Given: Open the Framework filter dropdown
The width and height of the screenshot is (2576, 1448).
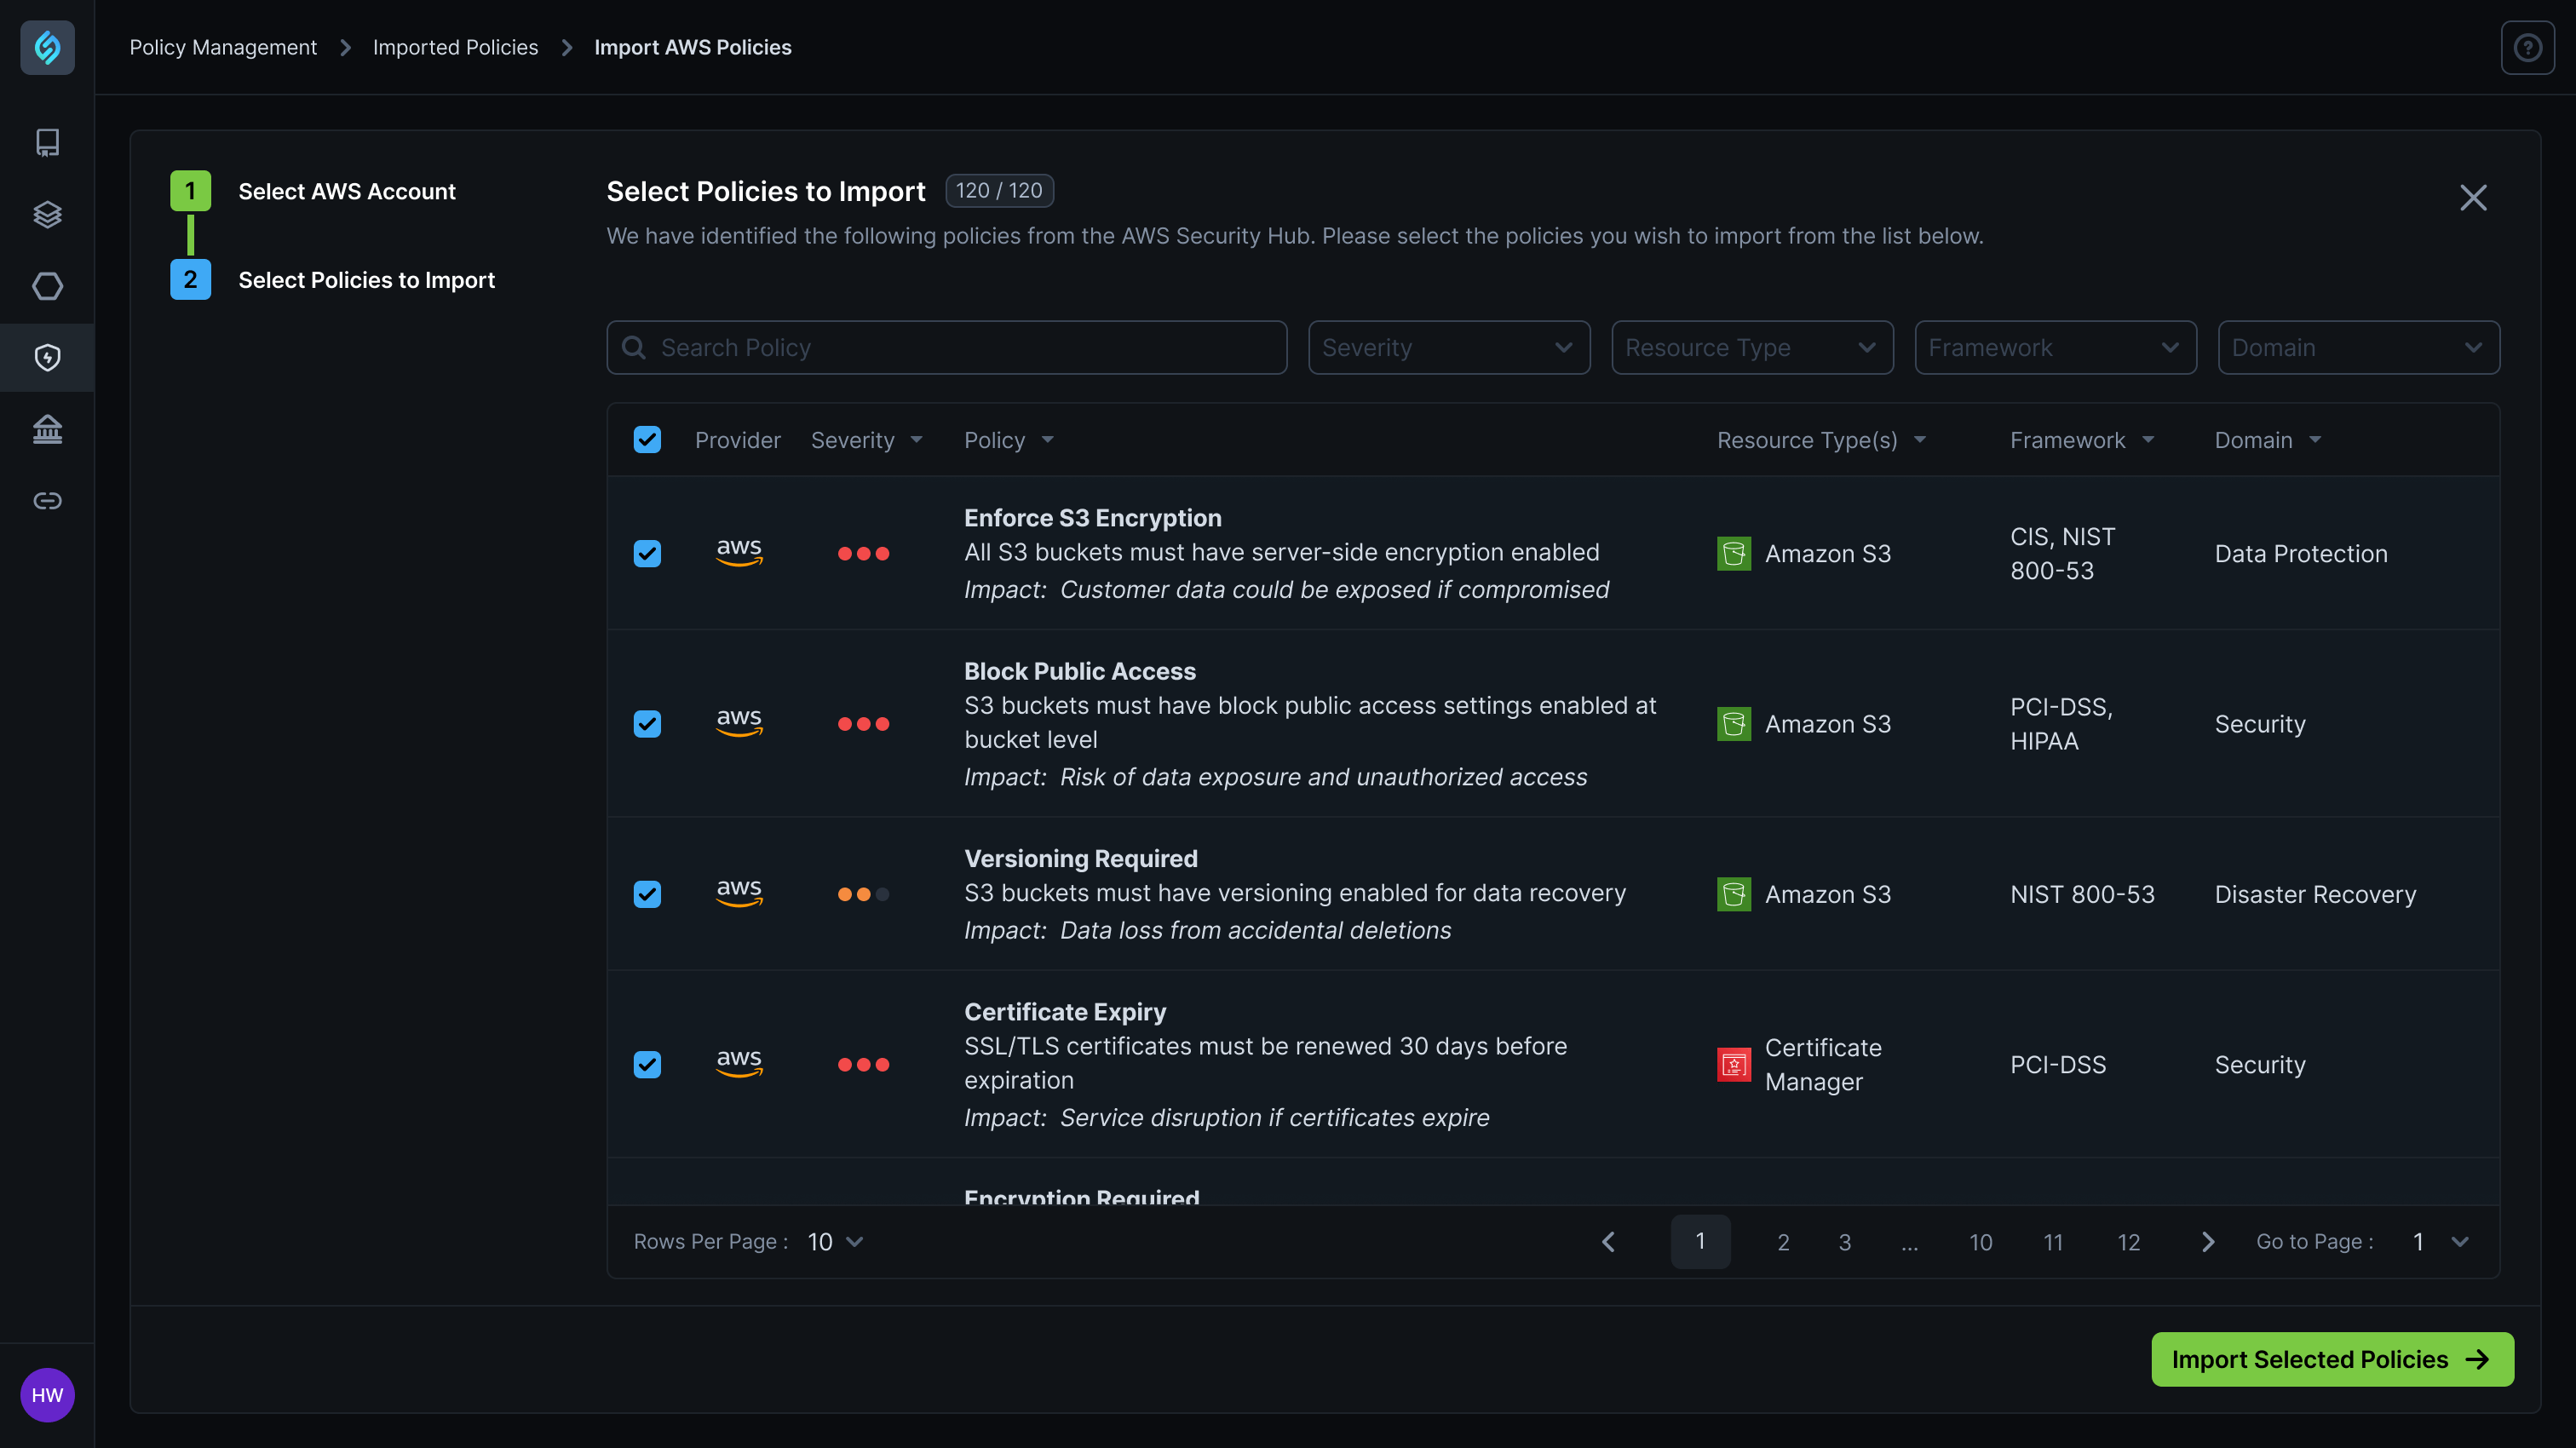Looking at the screenshot, I should click(x=2055, y=347).
